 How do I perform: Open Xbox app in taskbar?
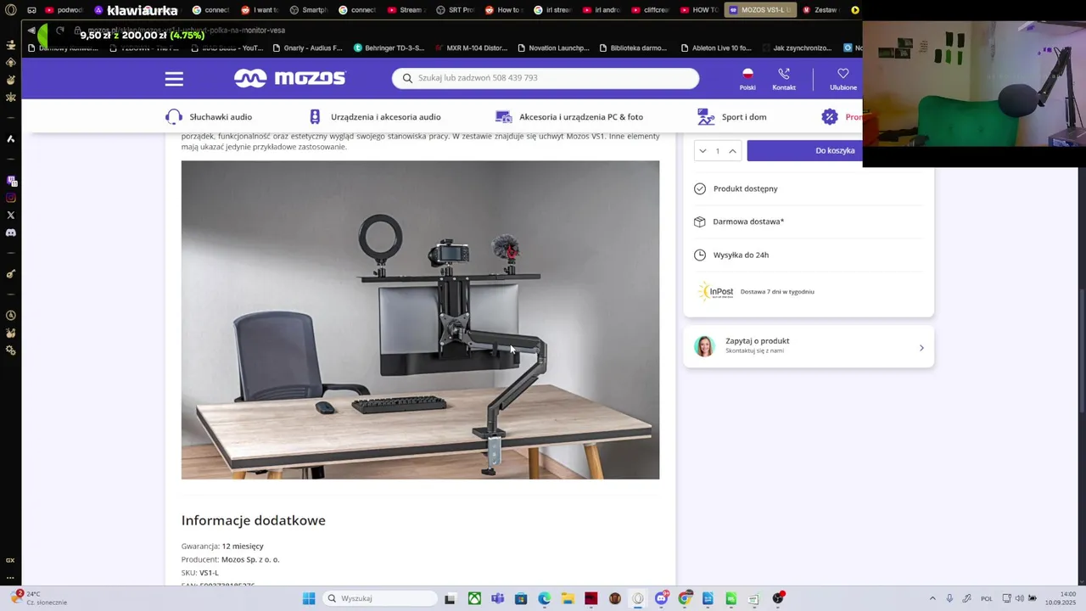[474, 598]
